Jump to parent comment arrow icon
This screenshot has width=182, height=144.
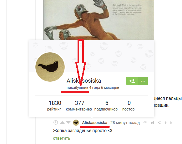point(165,122)
